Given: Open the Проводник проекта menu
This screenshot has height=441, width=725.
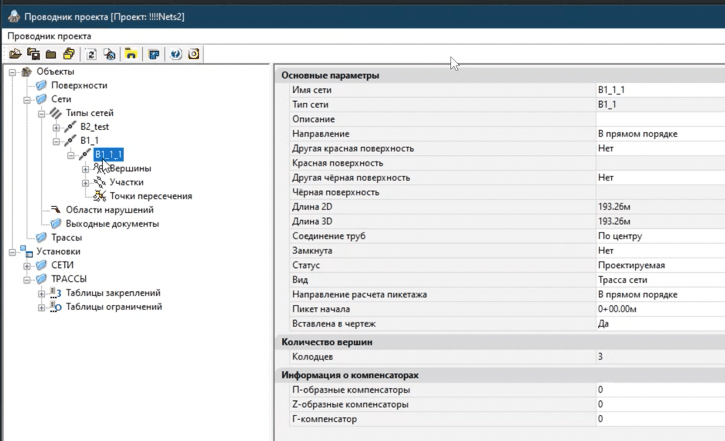Looking at the screenshot, I should (x=49, y=36).
